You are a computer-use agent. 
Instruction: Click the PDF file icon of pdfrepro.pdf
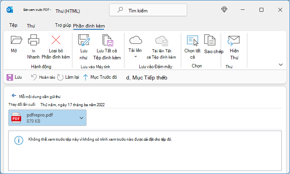16,118
